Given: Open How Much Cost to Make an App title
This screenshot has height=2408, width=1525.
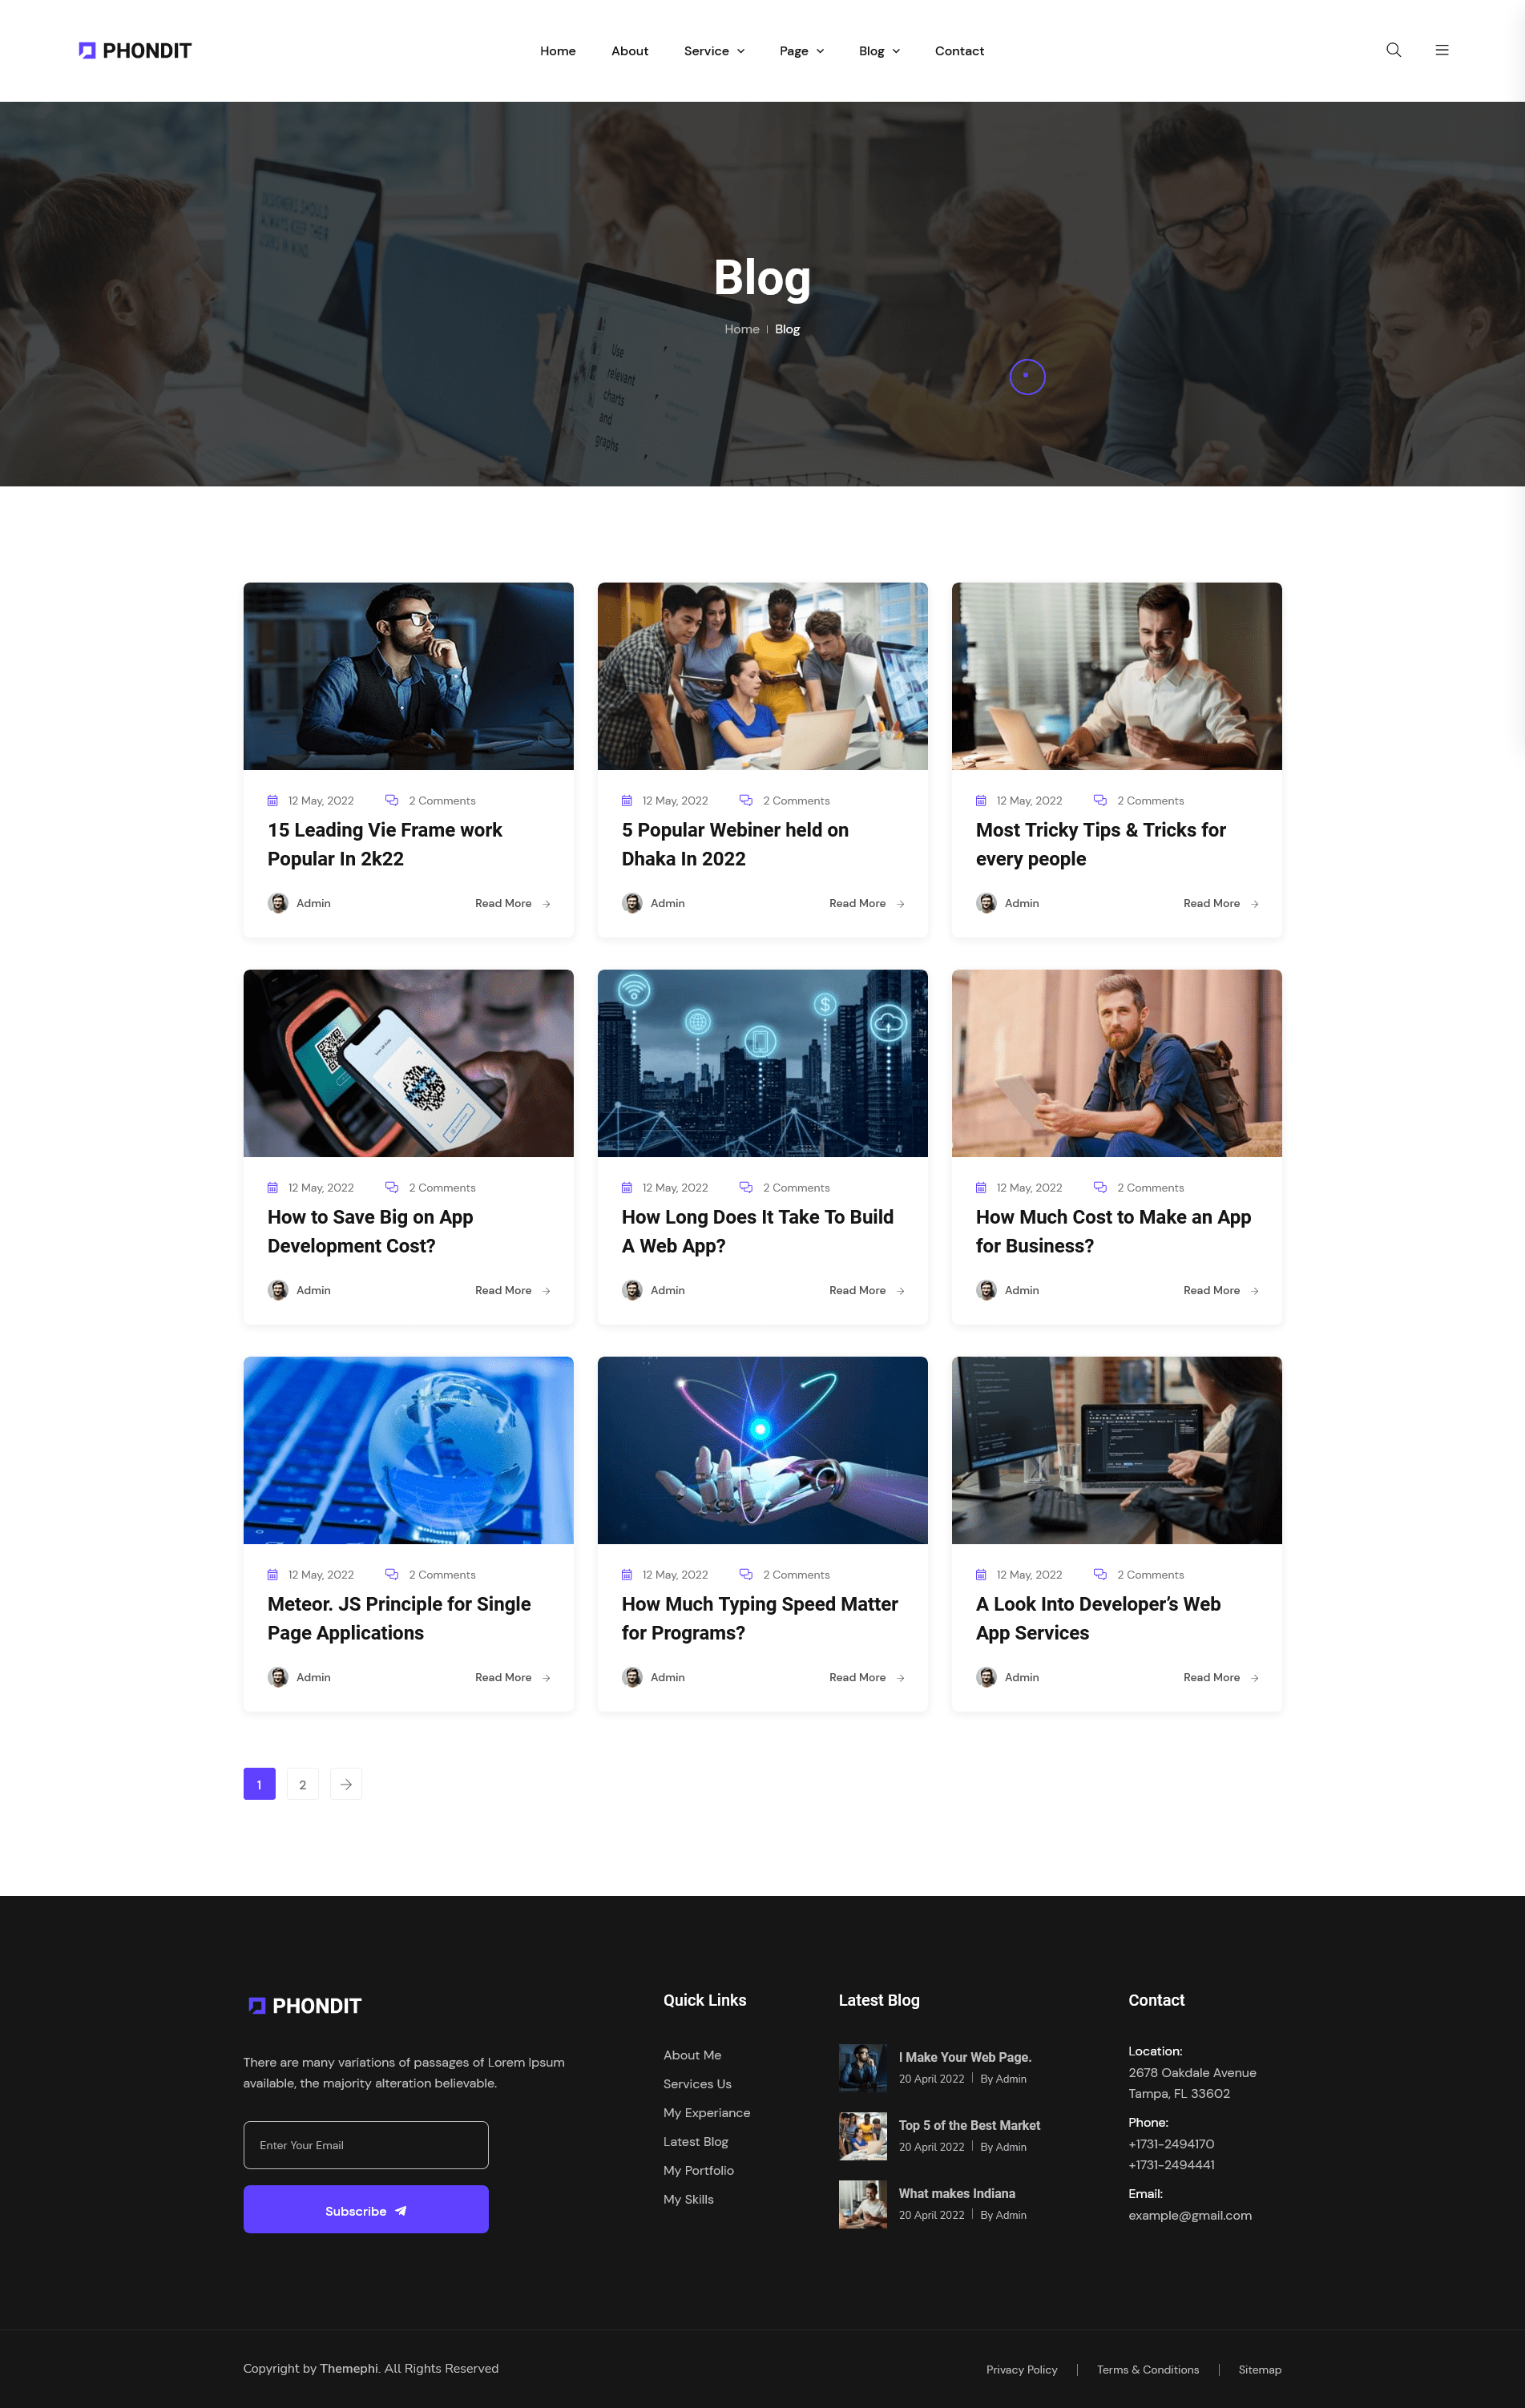Looking at the screenshot, I should click(1113, 1231).
